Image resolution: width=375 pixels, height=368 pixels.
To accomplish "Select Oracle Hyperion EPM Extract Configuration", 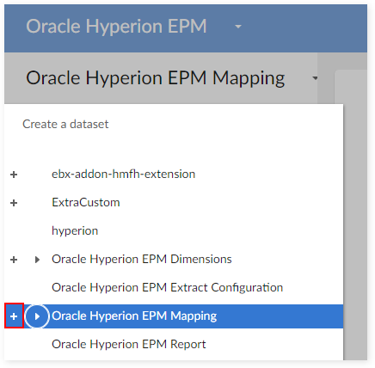I will 167,287.
